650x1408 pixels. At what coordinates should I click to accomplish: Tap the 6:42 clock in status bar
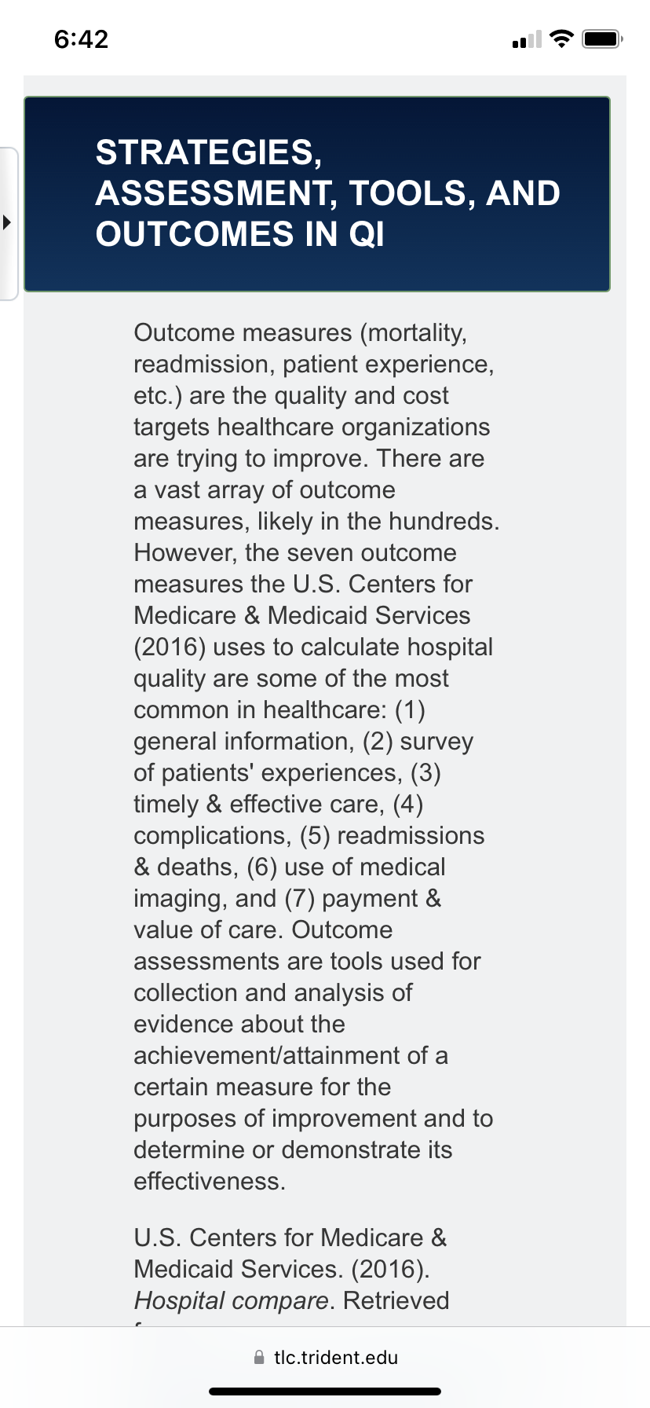82,38
